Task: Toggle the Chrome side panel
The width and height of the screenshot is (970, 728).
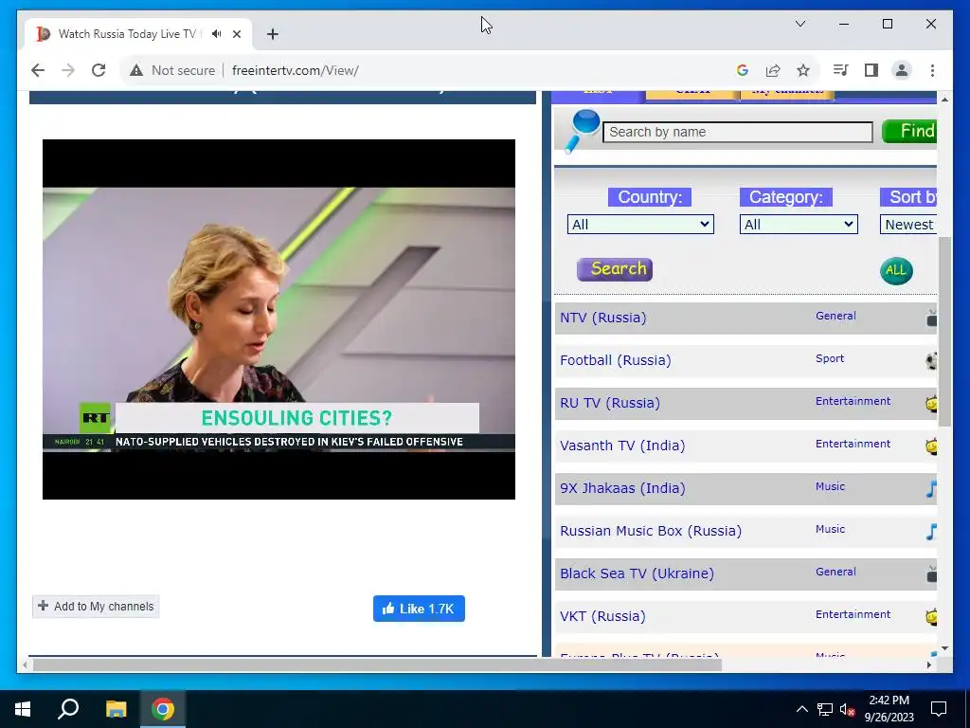Action: point(871,70)
